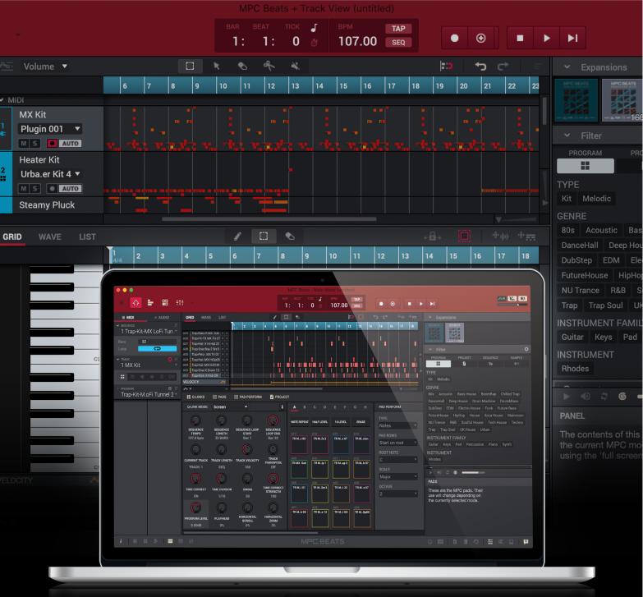The height and width of the screenshot is (597, 643).
Task: Toggle AUTO on the MX Kit track
Action: 70,144
